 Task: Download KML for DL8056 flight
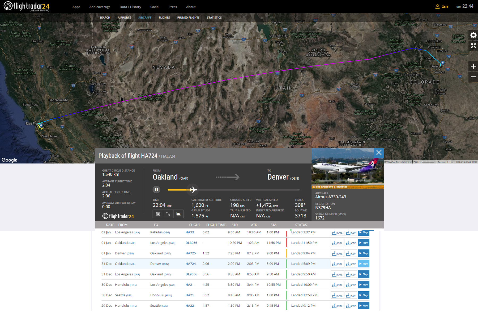[337, 243]
